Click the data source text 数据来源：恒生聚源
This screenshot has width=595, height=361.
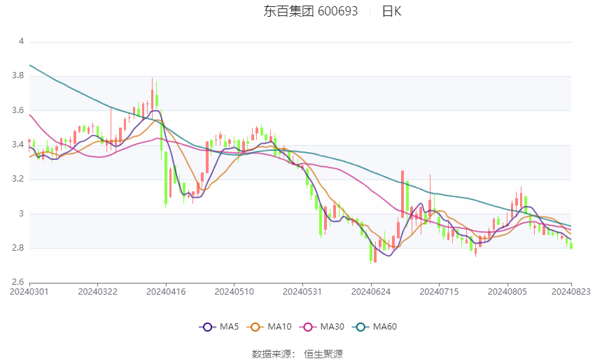pos(297,354)
